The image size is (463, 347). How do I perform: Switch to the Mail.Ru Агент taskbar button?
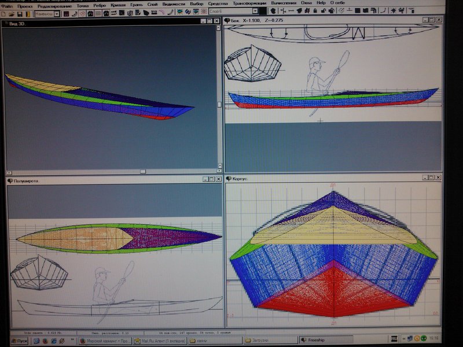click(160, 341)
